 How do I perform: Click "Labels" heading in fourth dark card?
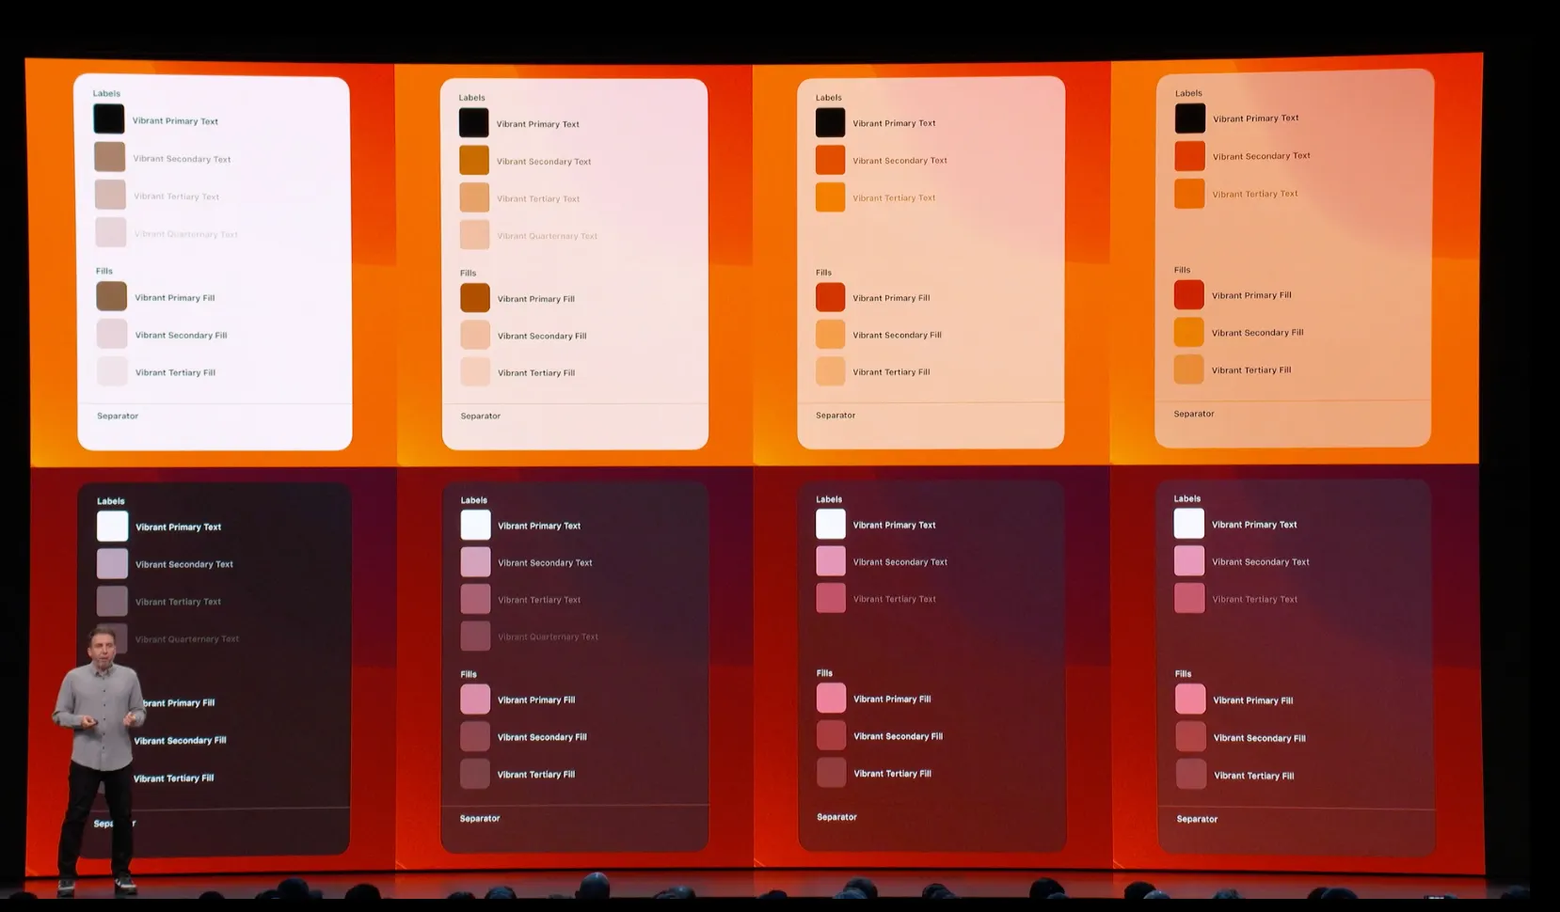click(1187, 499)
